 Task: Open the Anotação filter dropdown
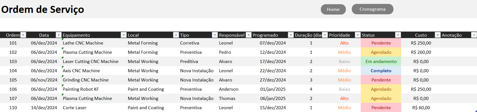[x=474, y=35]
